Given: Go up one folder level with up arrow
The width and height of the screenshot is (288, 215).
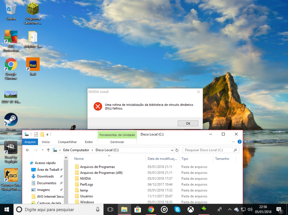Looking at the screenshot, I should 48,150.
